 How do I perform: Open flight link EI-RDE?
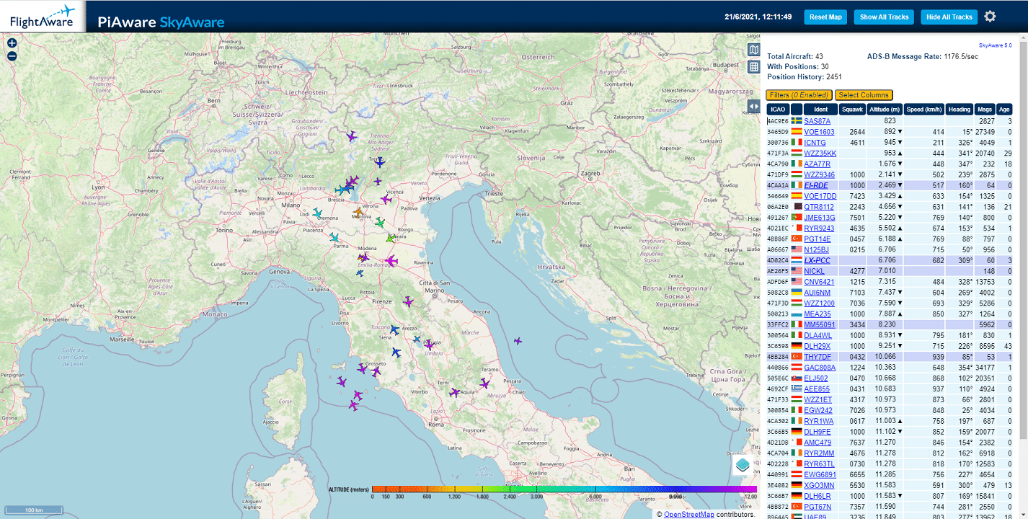click(817, 185)
